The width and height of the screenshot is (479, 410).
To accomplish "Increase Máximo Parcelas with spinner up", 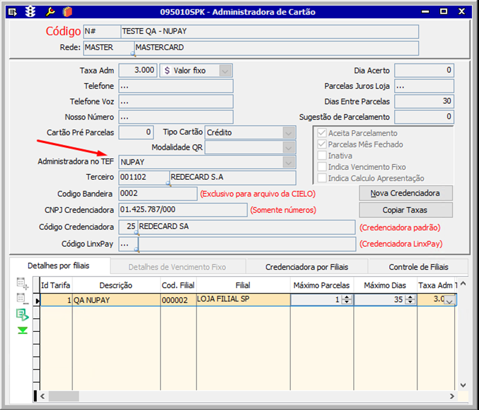I will (347, 297).
